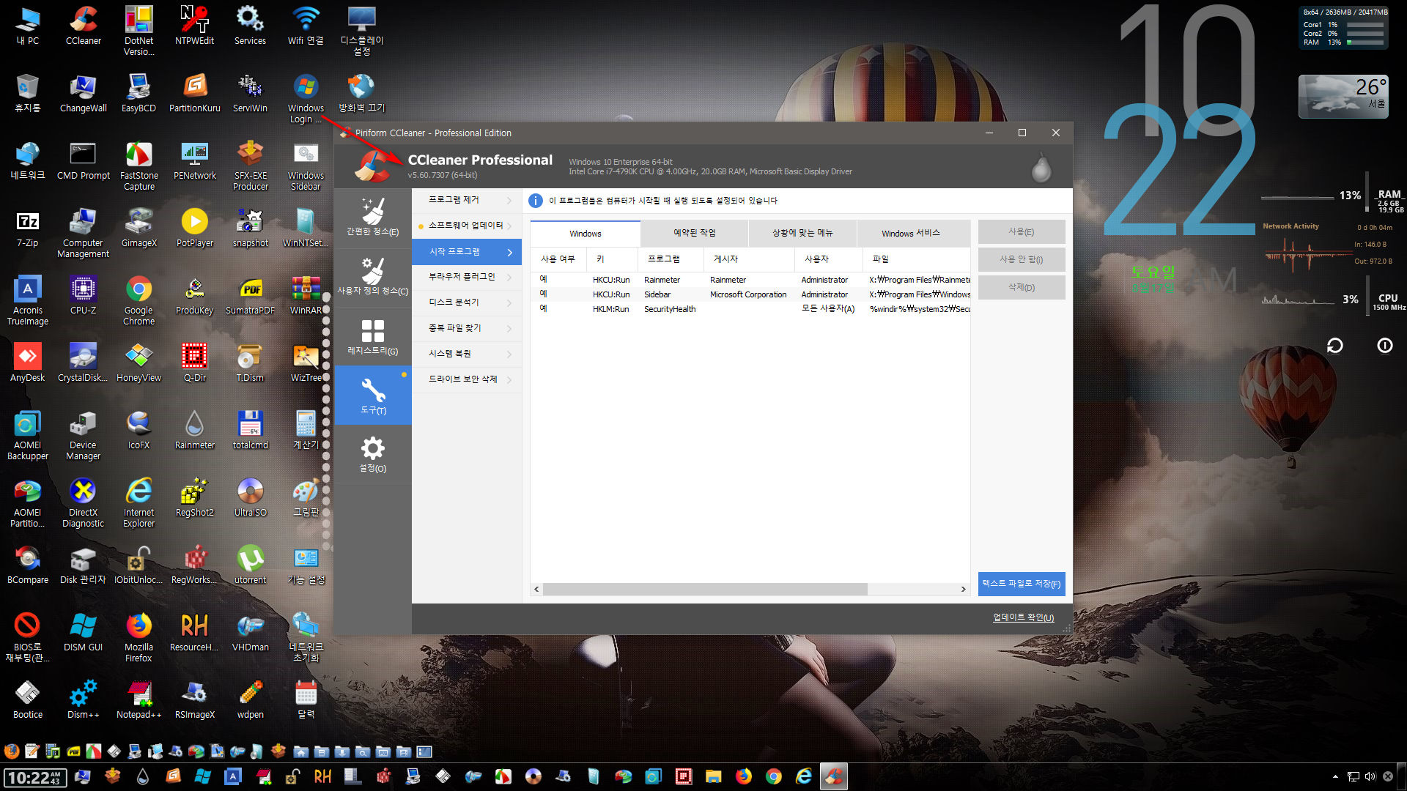Click the Enable (사용) button
This screenshot has width=1407, height=791.
(1021, 232)
